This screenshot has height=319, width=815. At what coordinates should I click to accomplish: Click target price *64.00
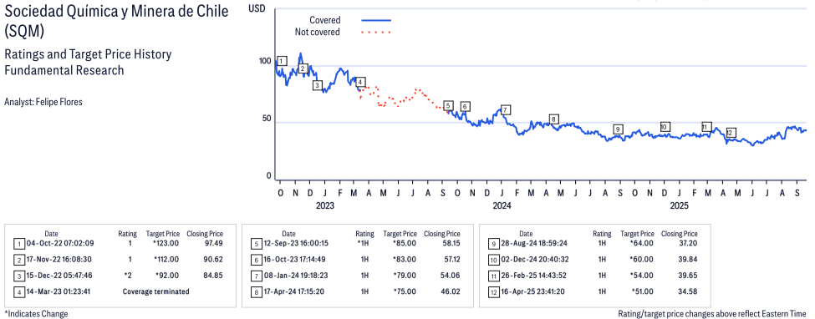642,243
